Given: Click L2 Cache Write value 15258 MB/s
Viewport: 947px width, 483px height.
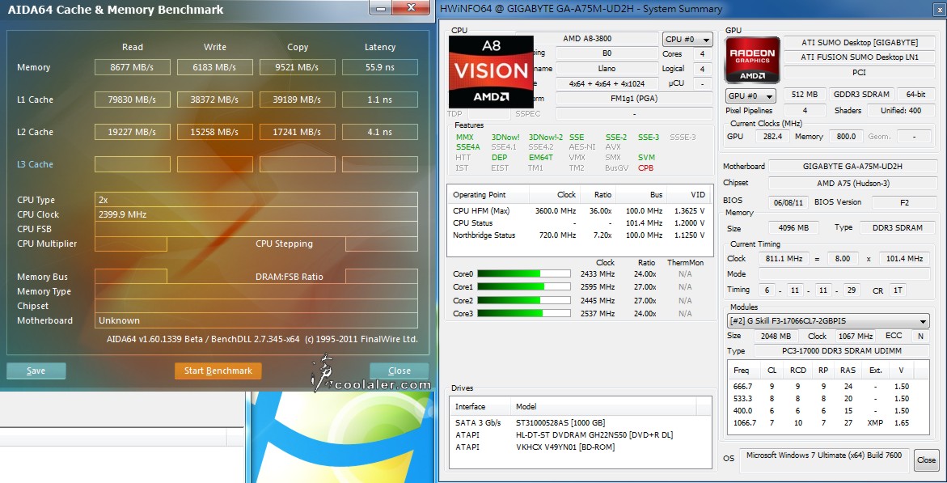Looking at the screenshot, I should pos(214,132).
